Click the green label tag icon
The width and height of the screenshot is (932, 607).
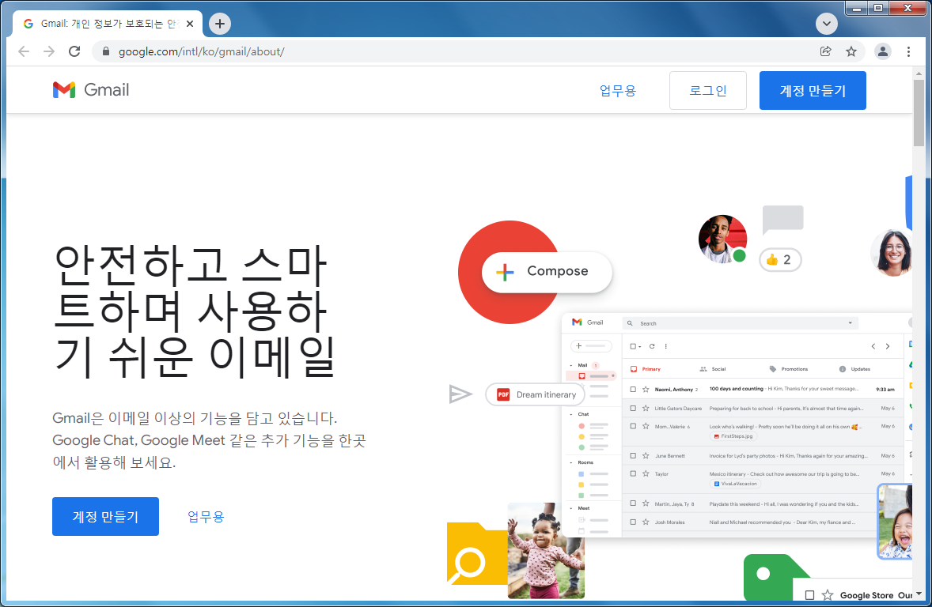(768, 577)
